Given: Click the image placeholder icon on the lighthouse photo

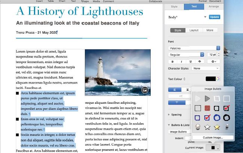Looking at the screenshot, I should (x=145, y=90).
